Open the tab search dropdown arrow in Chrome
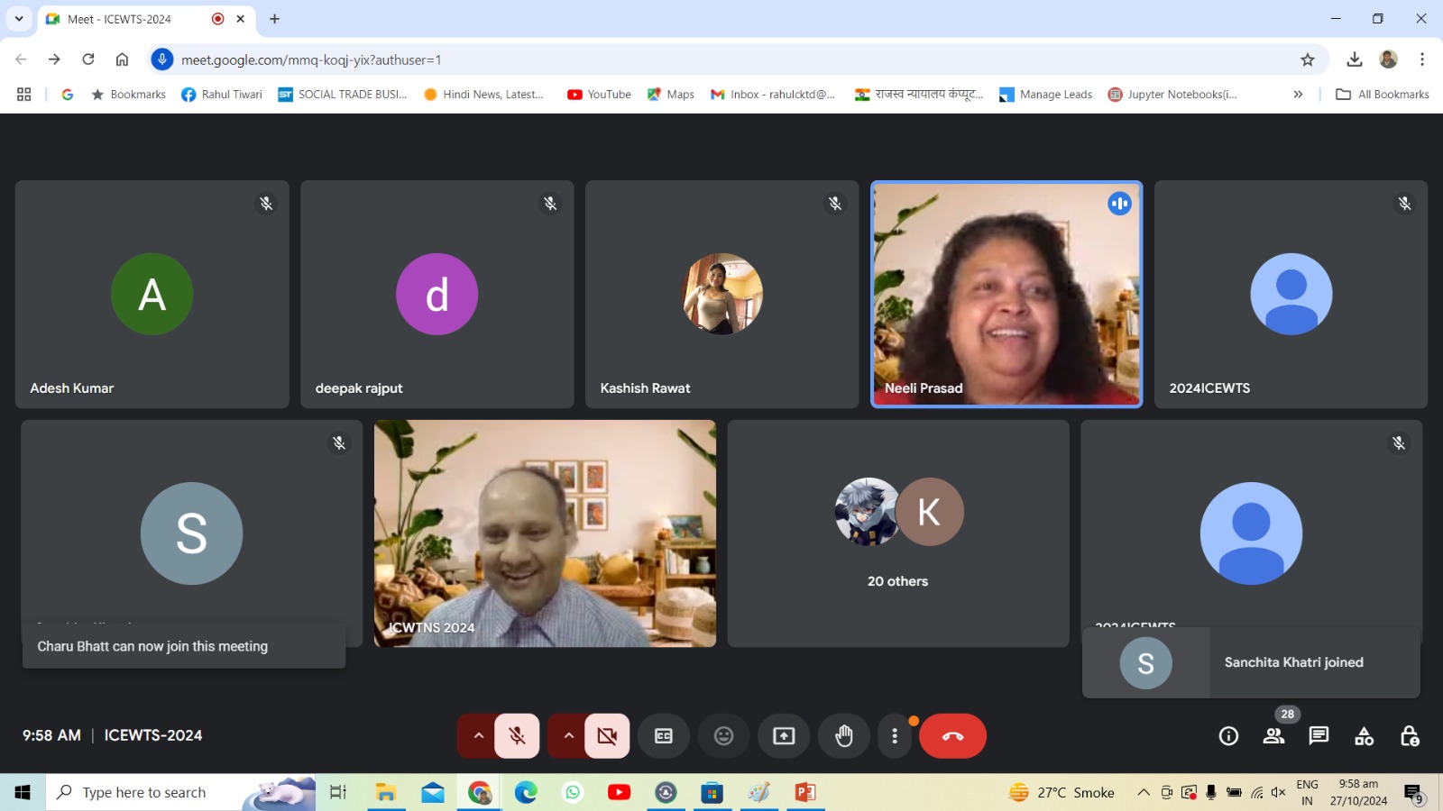Viewport: 1443px width, 811px height. (19, 18)
